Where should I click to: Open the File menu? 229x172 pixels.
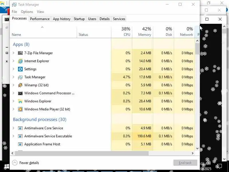pos(14,12)
